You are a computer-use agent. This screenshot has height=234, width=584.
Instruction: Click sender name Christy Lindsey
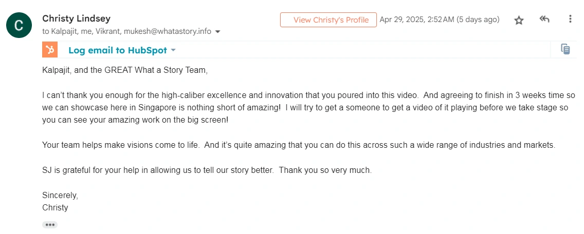point(77,18)
